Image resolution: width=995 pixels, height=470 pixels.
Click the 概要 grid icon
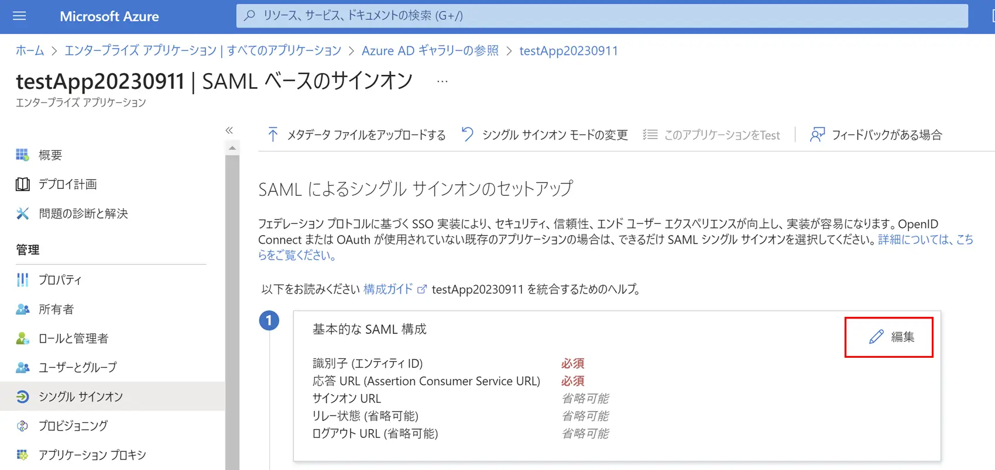point(22,155)
